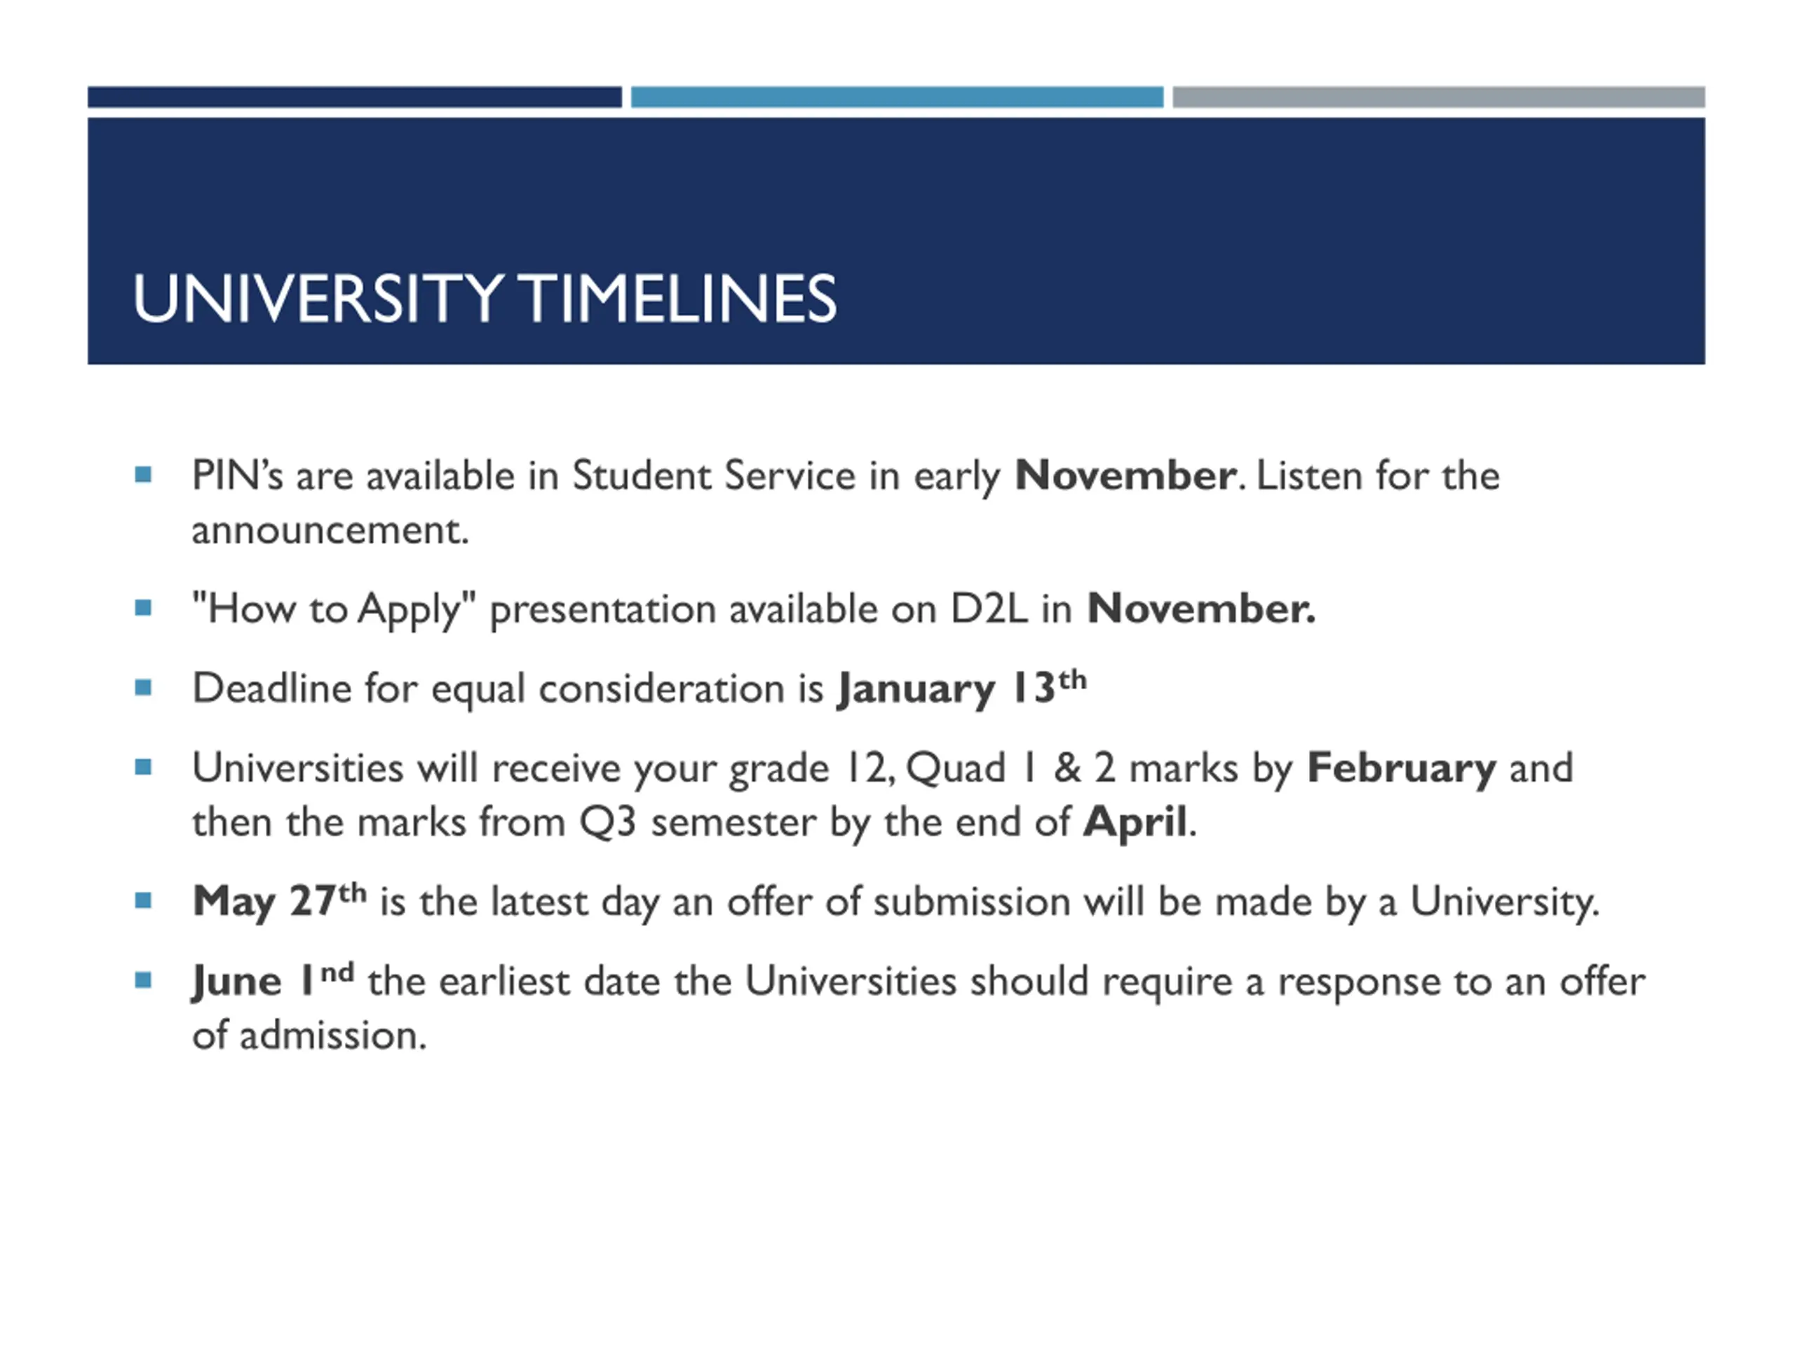
Task: Click the words of admission. at bottom
Action: pyautogui.click(x=309, y=1035)
